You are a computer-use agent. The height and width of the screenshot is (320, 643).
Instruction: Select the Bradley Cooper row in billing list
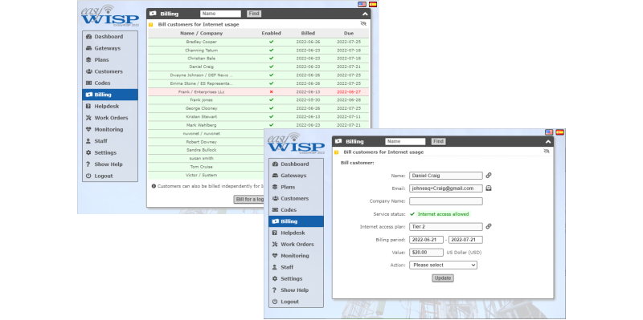pos(258,42)
